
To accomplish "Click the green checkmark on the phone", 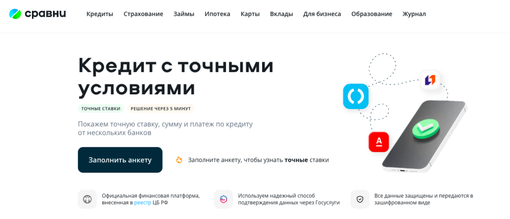I will click(x=425, y=129).
